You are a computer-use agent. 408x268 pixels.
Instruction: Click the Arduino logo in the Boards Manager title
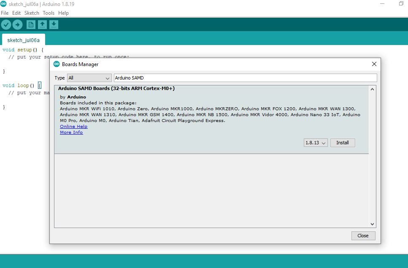click(x=57, y=64)
